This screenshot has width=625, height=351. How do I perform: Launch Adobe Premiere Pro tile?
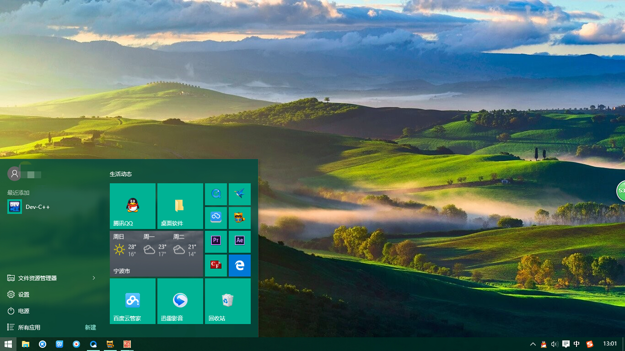click(x=216, y=242)
